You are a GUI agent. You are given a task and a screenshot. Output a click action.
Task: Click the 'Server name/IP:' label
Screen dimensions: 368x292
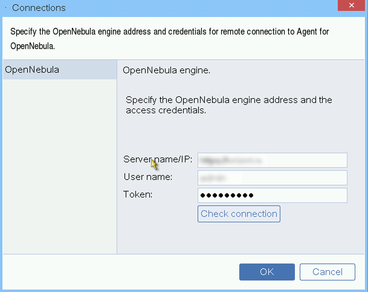click(158, 159)
